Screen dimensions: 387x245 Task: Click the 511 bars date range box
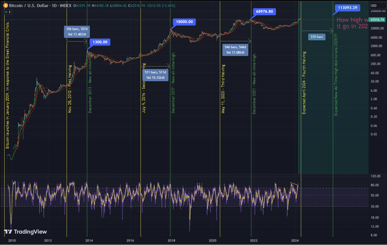(154, 75)
